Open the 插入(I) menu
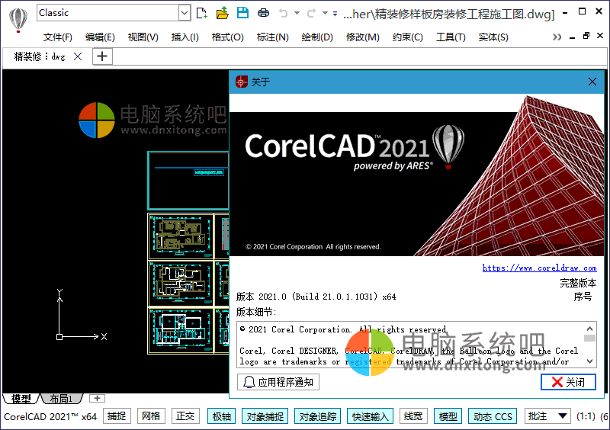 point(185,37)
